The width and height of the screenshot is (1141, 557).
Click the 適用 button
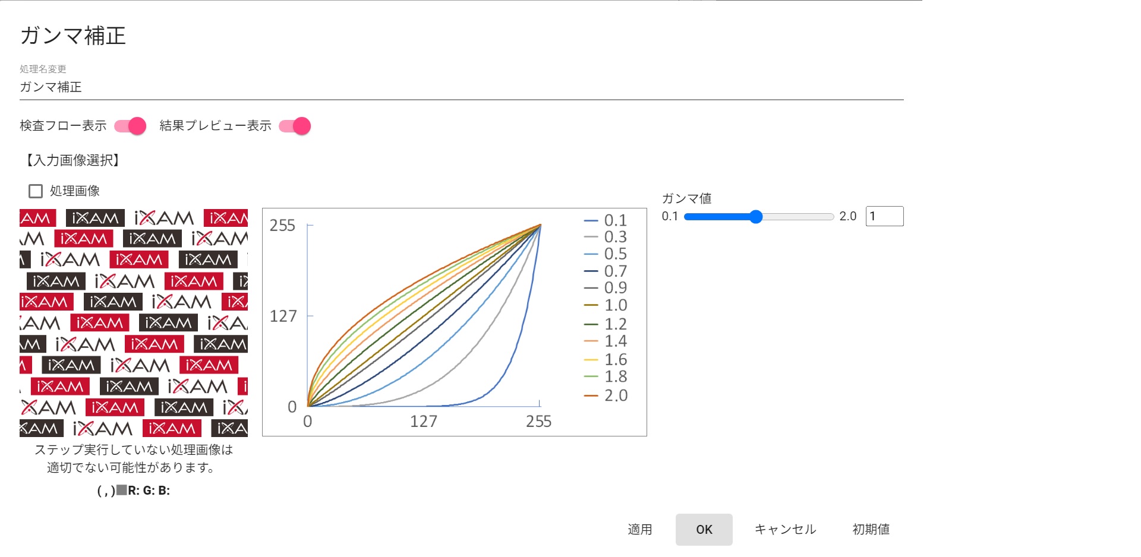click(x=639, y=529)
